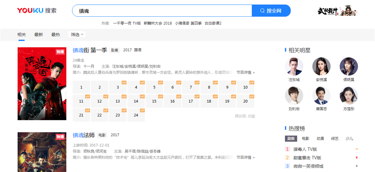Play episode 5 of 镇魂街
Image resolution: width=375 pixels, height=172 pixels.
coord(154,87)
